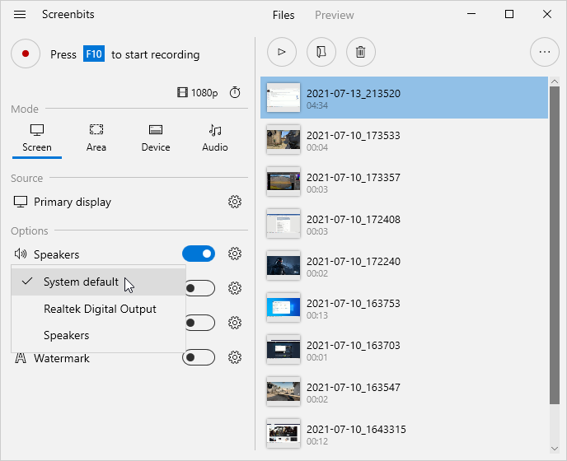Image resolution: width=567 pixels, height=461 pixels.
Task: Select Screen recording mode
Action: [x=37, y=139]
